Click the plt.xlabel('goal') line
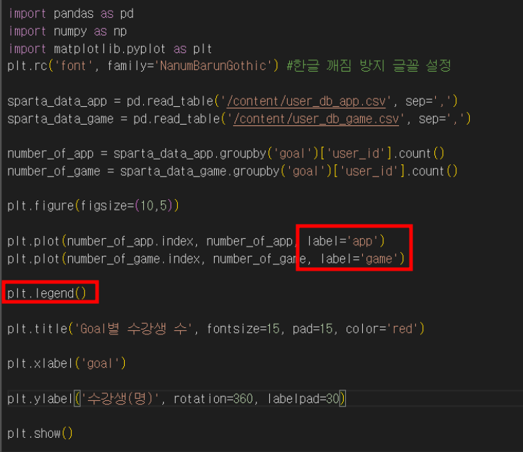523x452 pixels. pyautogui.click(x=67, y=363)
